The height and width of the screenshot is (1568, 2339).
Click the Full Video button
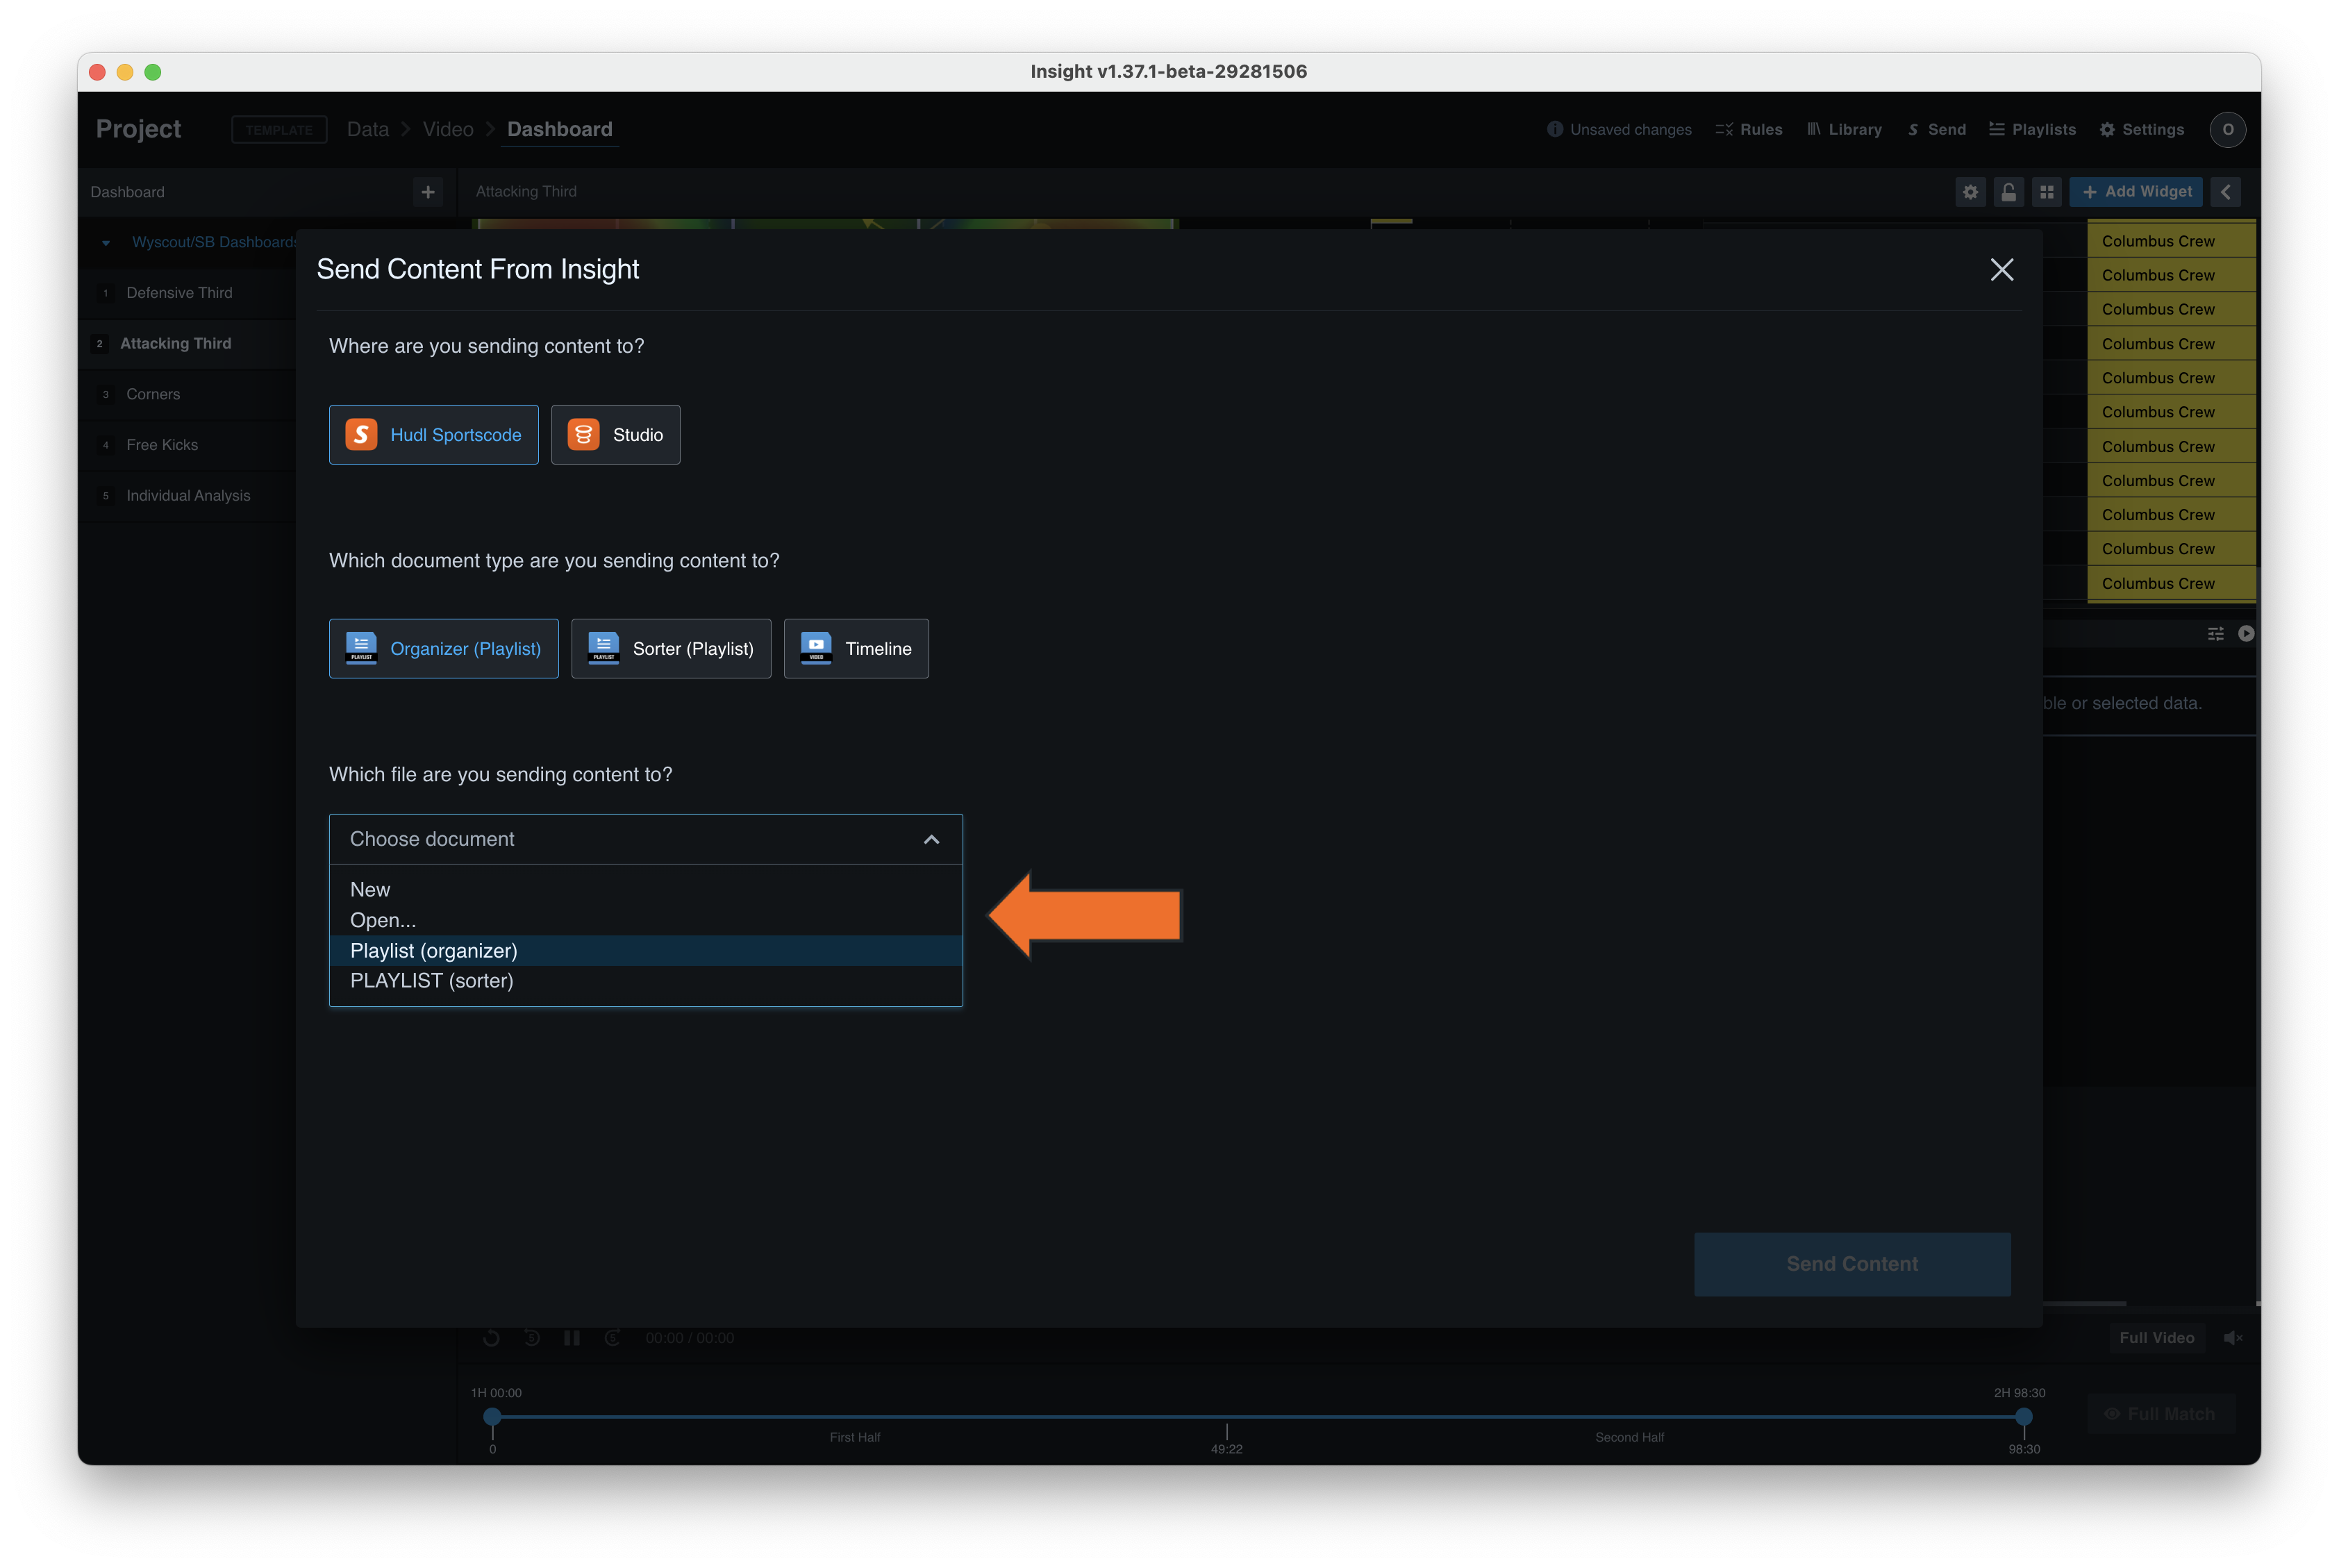(2156, 1338)
